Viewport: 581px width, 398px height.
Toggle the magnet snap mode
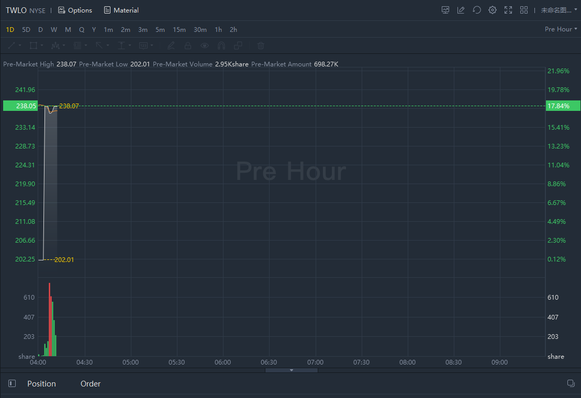pos(221,46)
